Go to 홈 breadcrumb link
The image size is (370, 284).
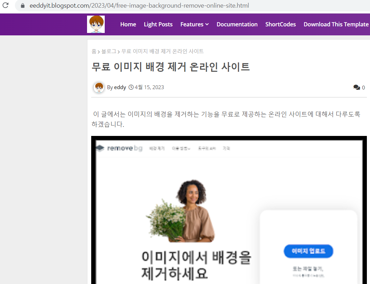point(94,51)
